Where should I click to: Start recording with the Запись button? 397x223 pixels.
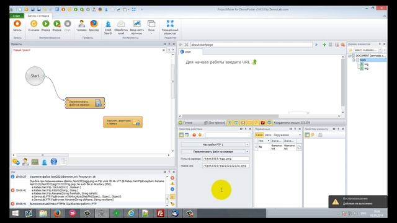(x=17, y=26)
